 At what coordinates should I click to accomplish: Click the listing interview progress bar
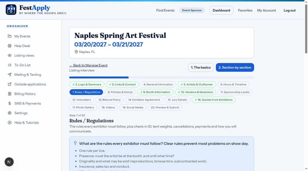(x=162, y=77)
